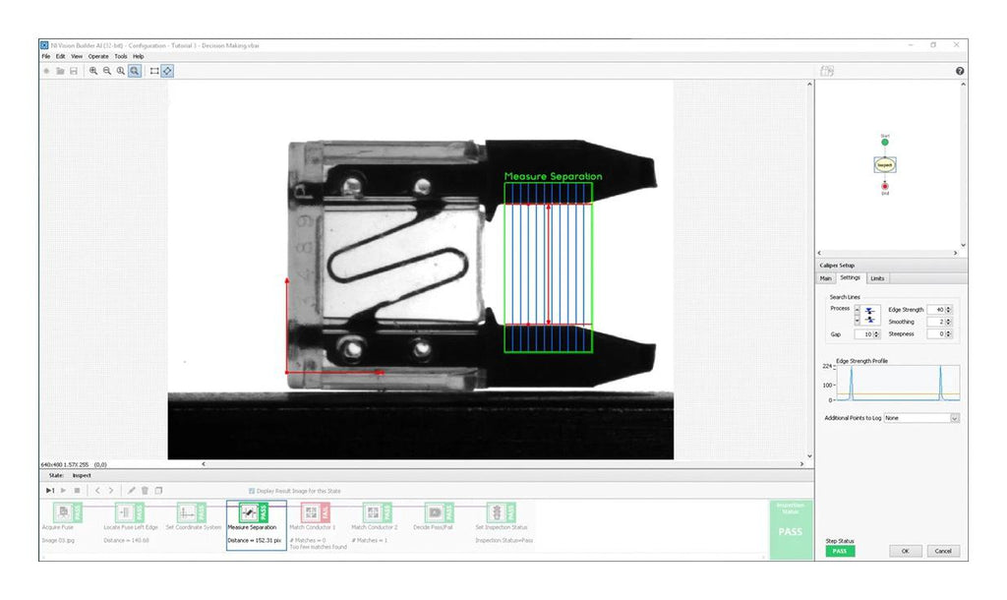Open the Tools menu
Viewport: 1007px width, 600px height.
tap(121, 56)
